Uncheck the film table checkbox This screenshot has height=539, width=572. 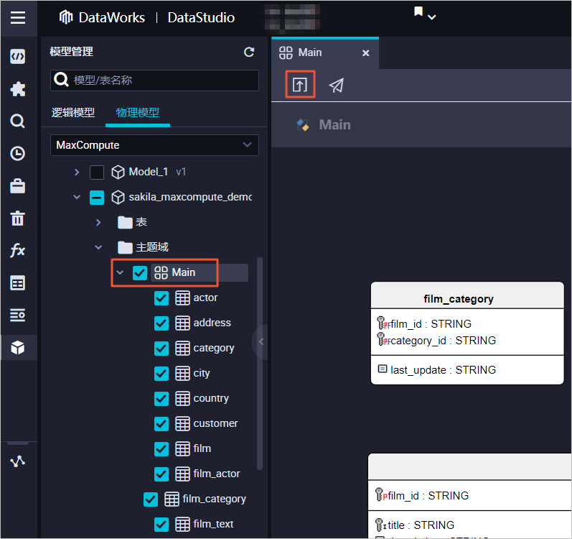point(161,448)
